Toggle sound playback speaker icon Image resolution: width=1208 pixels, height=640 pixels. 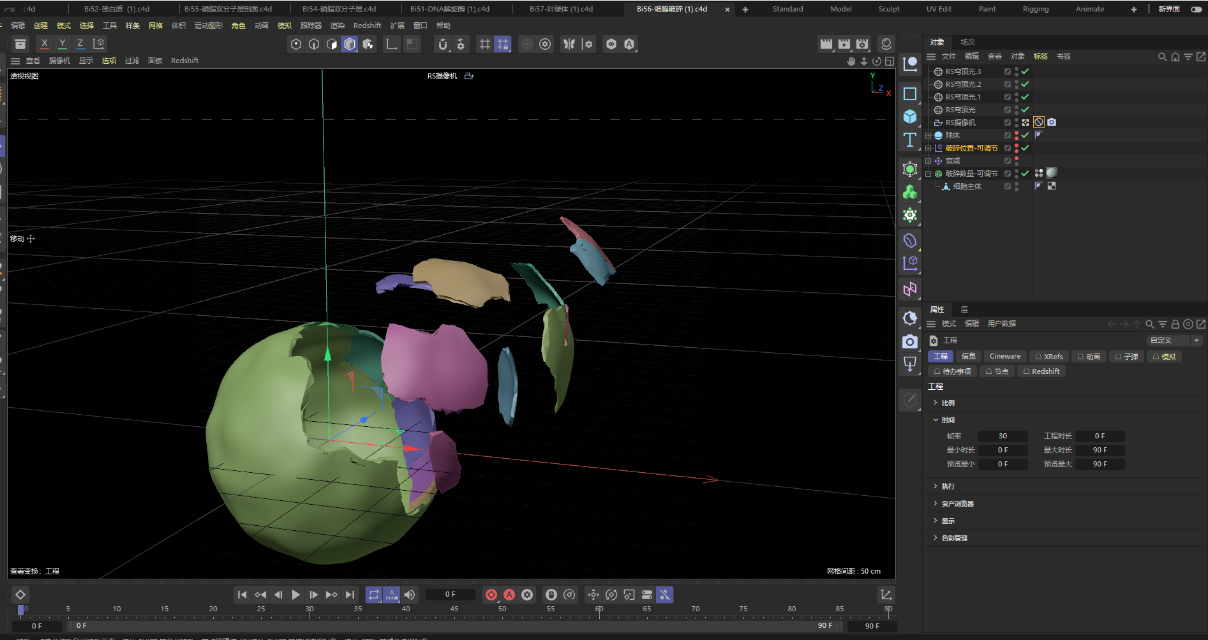[410, 595]
